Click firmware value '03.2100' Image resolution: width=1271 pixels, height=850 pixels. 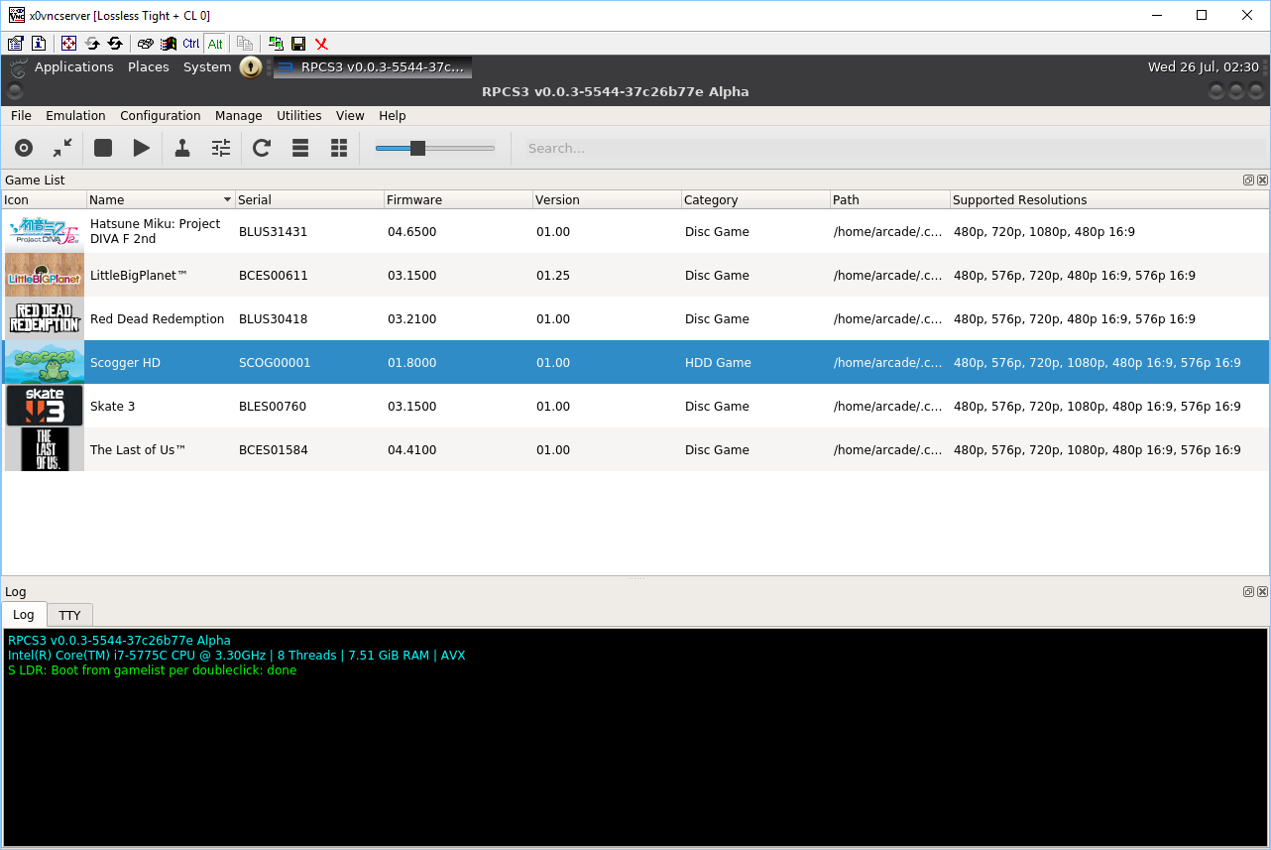click(412, 319)
